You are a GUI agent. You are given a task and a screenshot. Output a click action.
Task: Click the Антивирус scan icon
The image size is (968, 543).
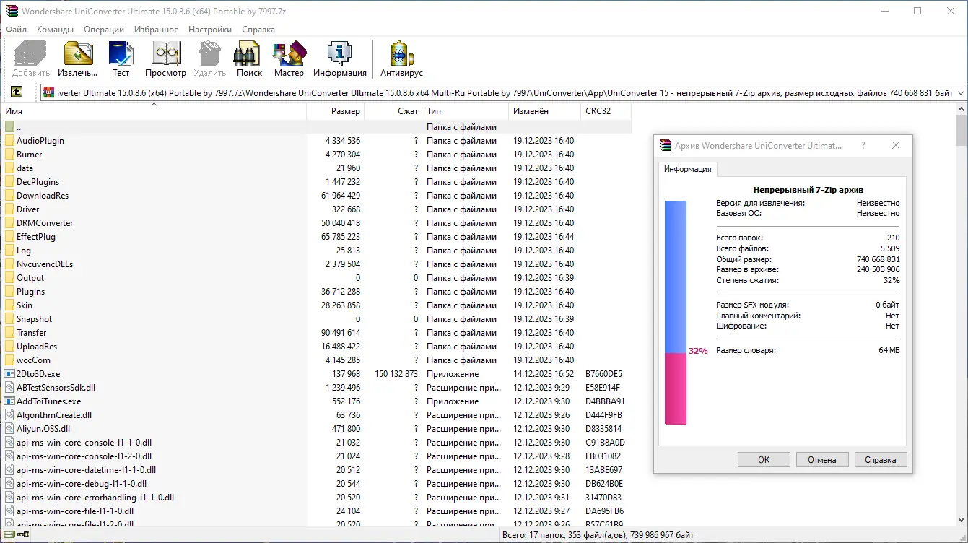pos(401,54)
